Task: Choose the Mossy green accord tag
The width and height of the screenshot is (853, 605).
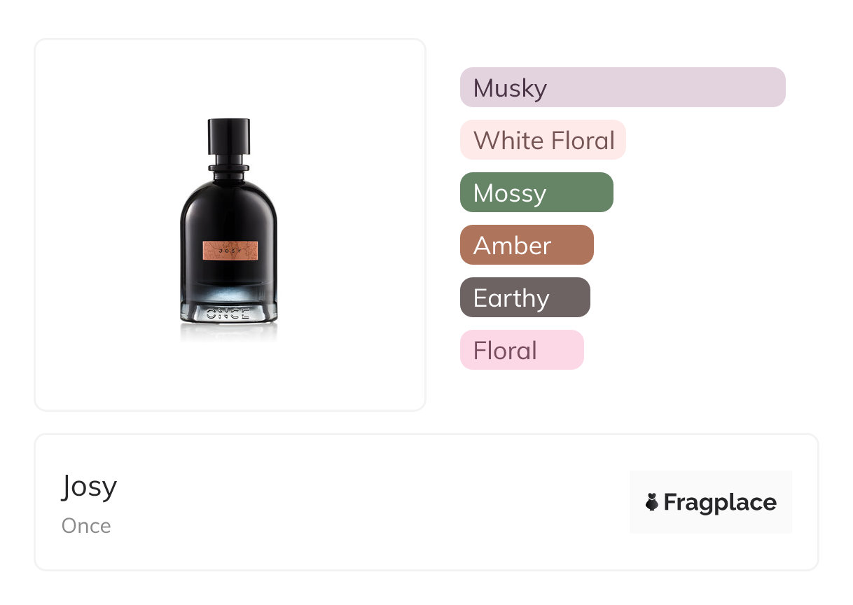Action: [x=536, y=193]
